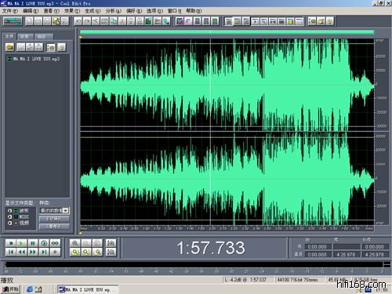Open the 帮助 menu in the menu bar

coord(194,11)
